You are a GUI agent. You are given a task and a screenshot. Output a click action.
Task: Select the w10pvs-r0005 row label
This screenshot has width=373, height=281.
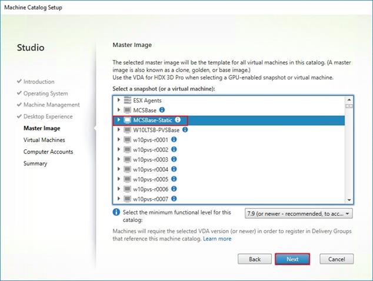[151, 179]
